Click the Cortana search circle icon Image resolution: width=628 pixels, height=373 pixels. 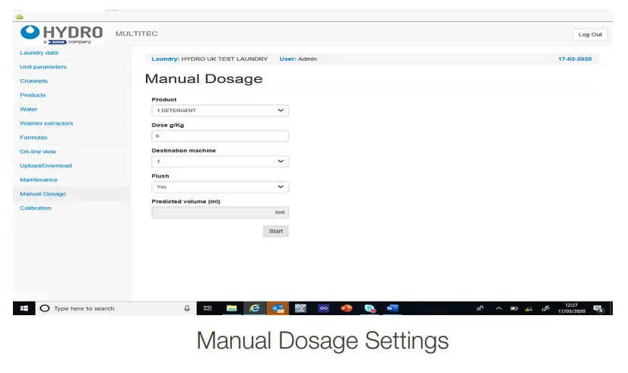click(45, 308)
